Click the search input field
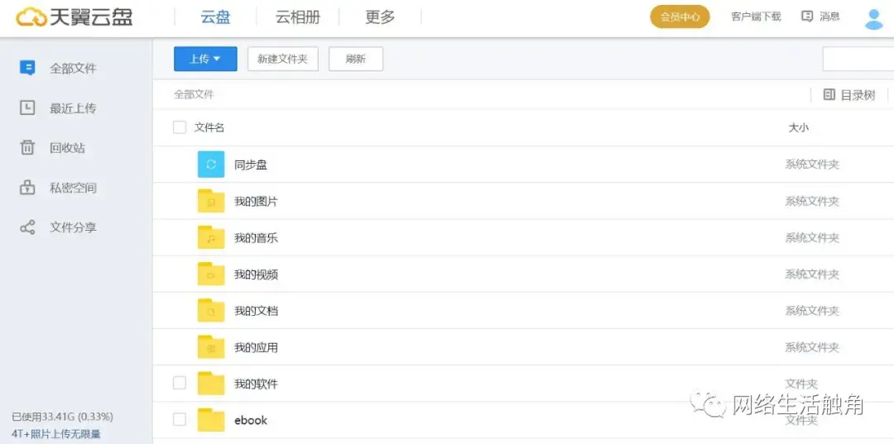894x444 pixels. pyautogui.click(x=858, y=60)
